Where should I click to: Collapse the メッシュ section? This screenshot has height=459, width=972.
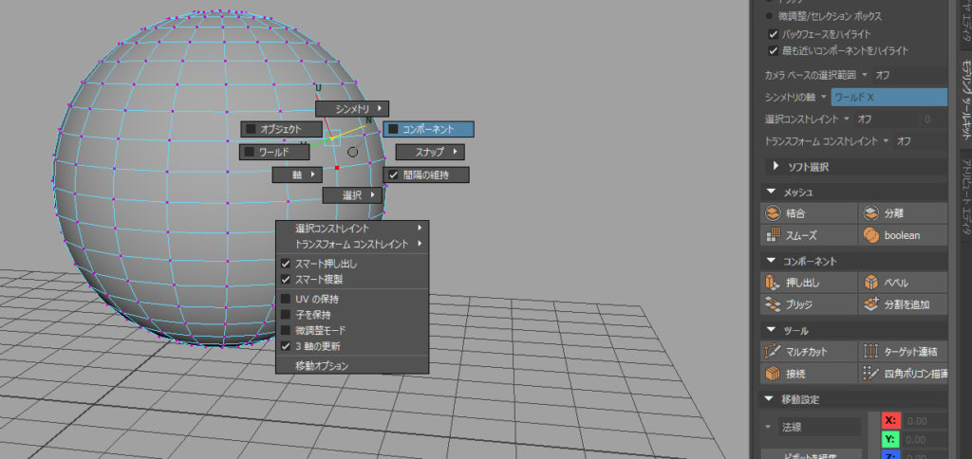[x=770, y=192]
